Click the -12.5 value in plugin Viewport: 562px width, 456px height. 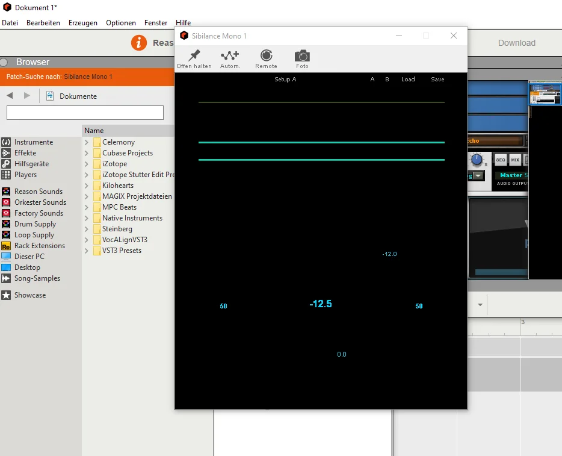pyautogui.click(x=321, y=304)
